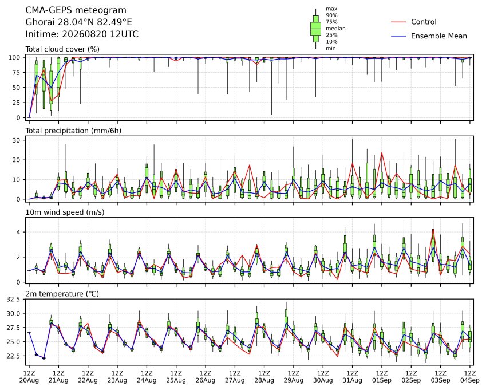Click the '30Aug' date label on x-axis

click(323, 380)
